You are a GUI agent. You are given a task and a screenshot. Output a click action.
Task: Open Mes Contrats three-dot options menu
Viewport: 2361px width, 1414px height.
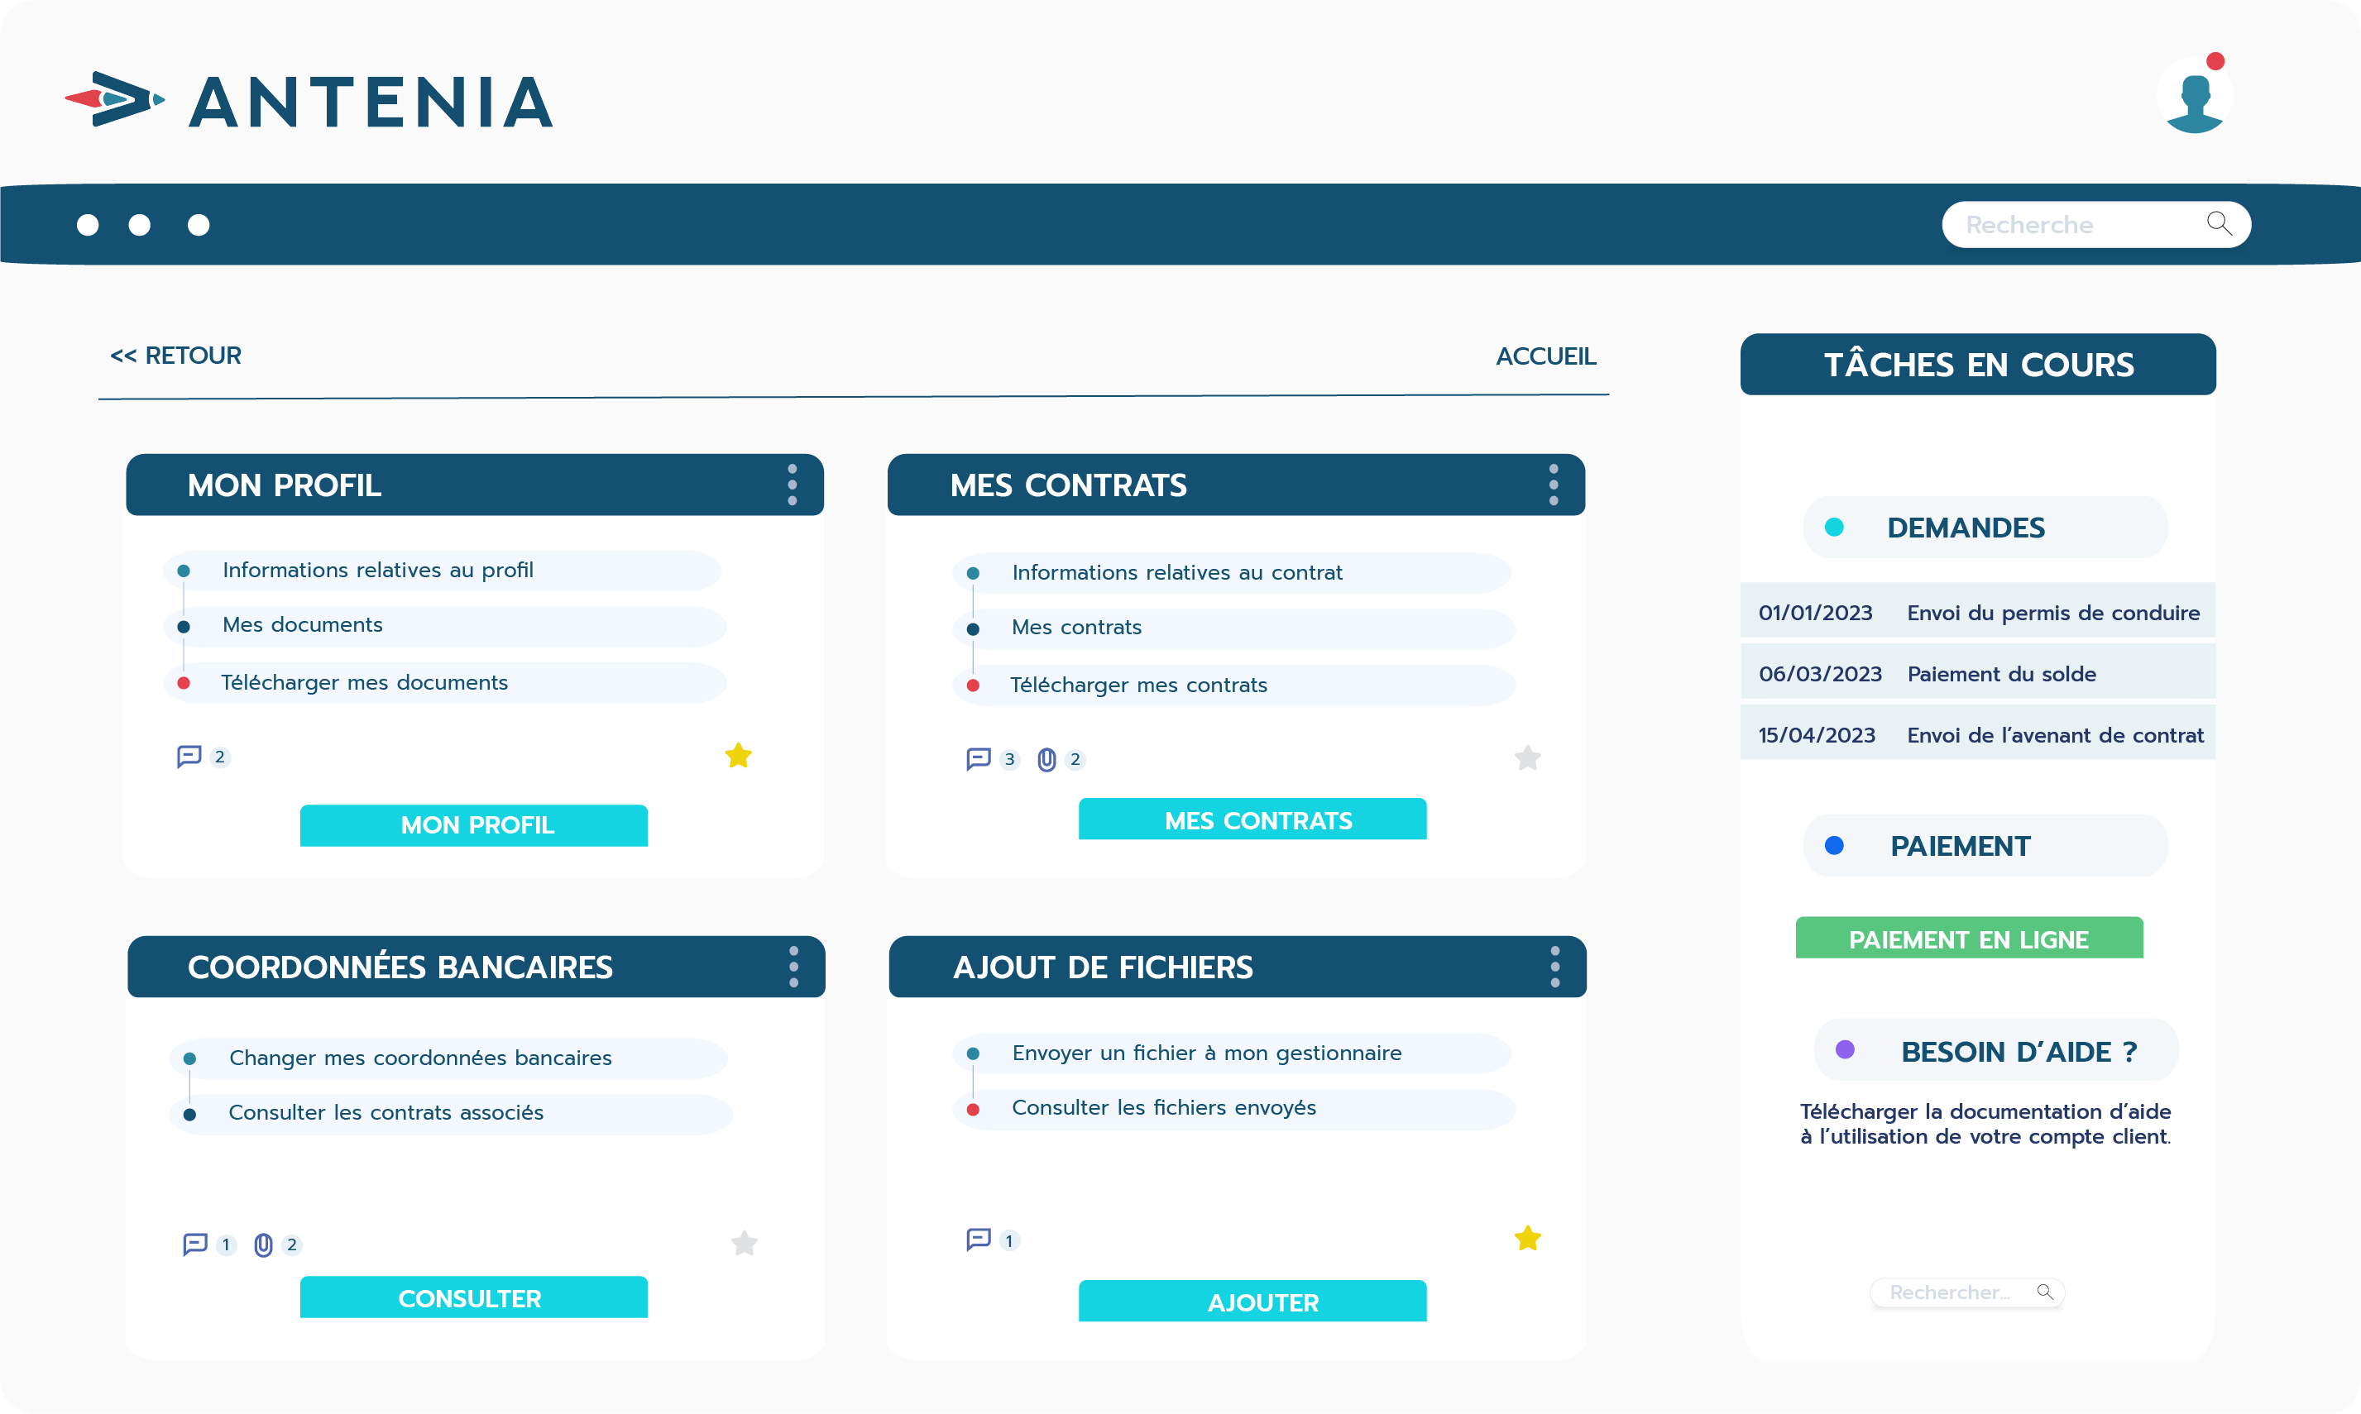(1554, 484)
